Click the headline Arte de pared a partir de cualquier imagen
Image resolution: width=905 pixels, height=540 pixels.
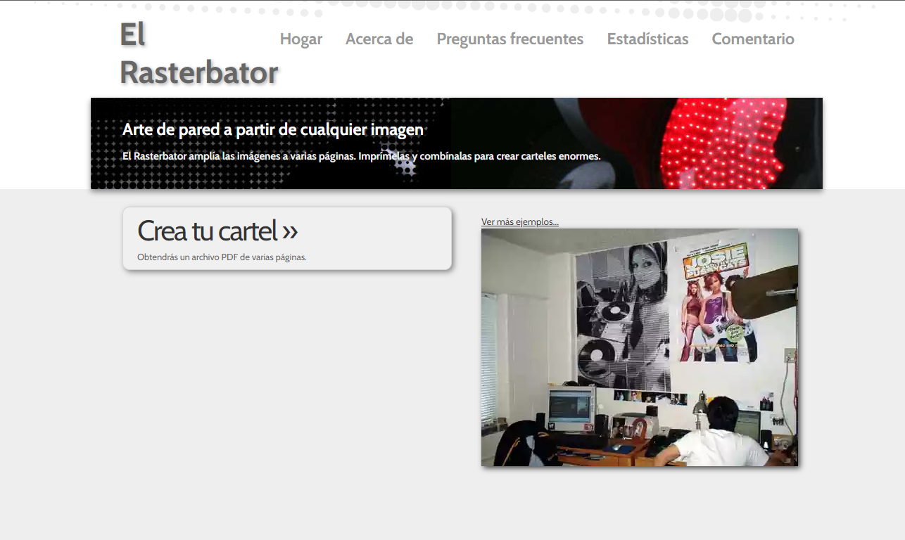click(272, 129)
